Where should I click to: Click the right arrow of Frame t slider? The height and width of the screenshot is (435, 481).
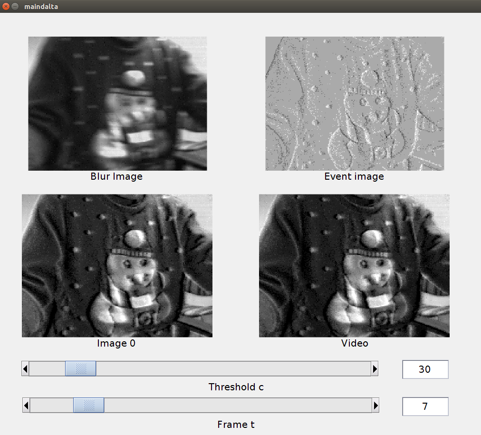point(375,406)
